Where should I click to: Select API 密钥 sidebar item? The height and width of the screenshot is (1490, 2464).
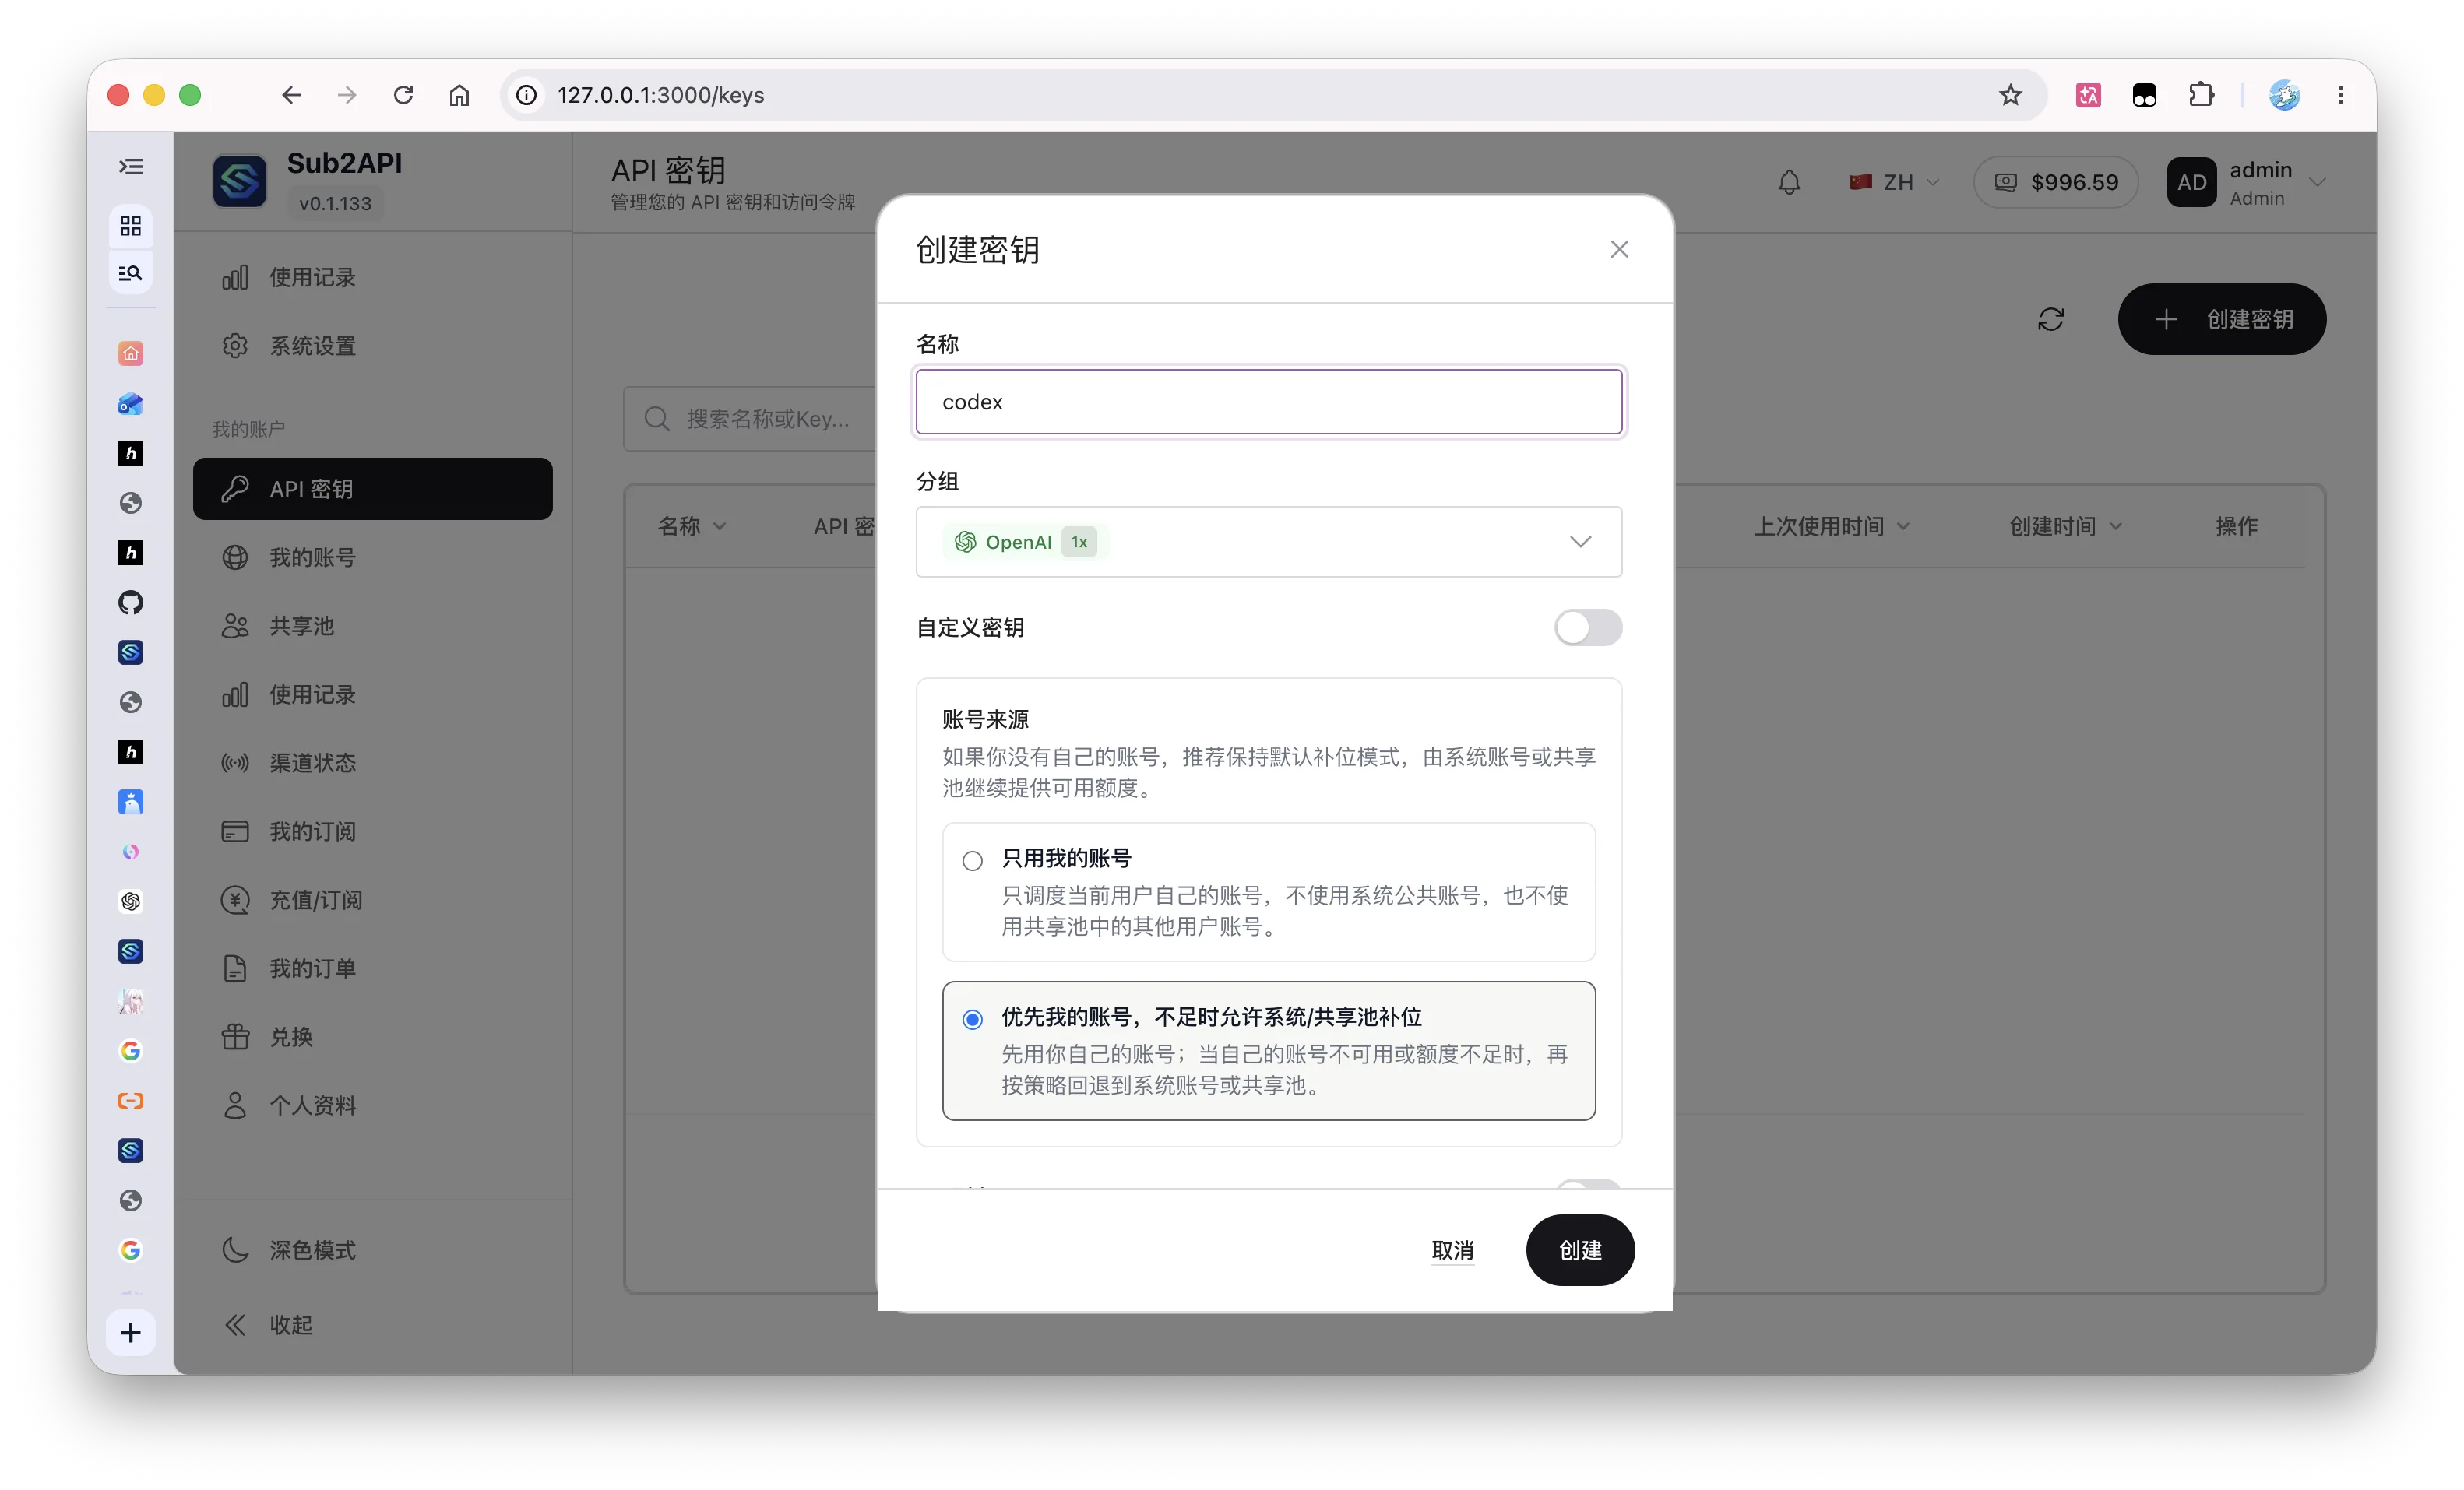point(372,489)
